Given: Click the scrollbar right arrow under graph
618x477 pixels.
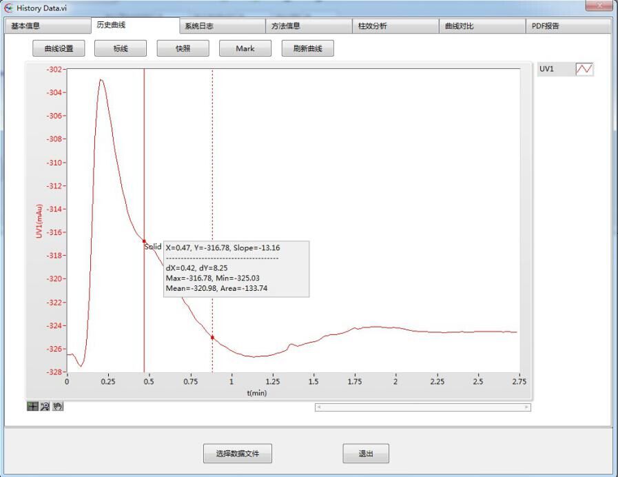Looking at the screenshot, I should coord(527,407).
